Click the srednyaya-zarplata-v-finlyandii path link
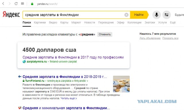This screenshot has height=110, width=184. 66,81
